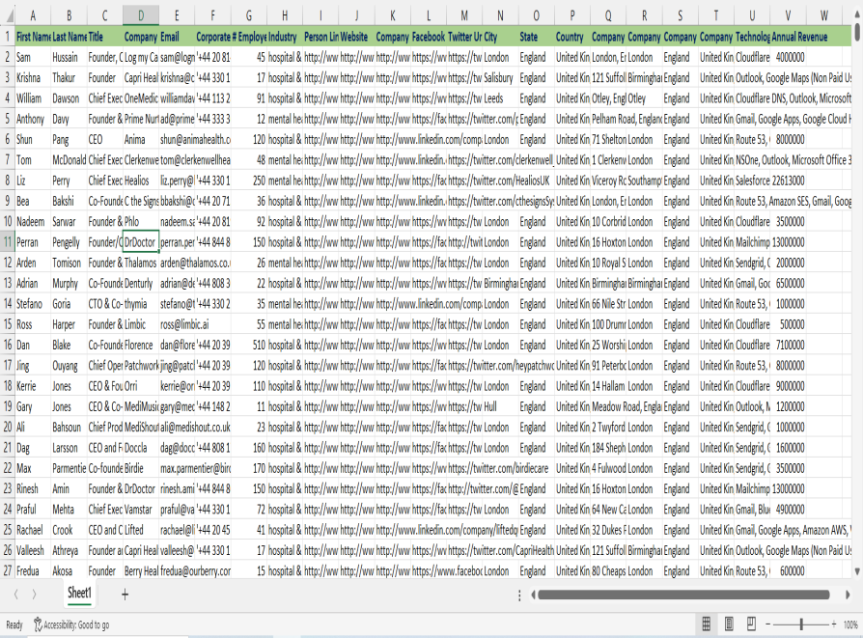The height and width of the screenshot is (638, 863).
Task: Select column V header
Action: (x=789, y=15)
